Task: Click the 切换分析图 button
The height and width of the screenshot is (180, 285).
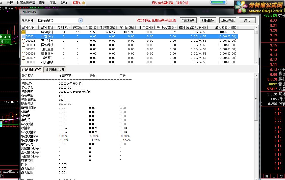Action: pyautogui.click(x=228, y=20)
